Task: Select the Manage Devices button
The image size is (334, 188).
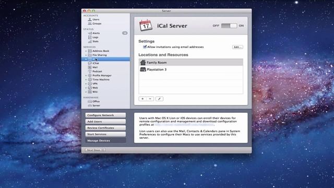Action: (105, 140)
